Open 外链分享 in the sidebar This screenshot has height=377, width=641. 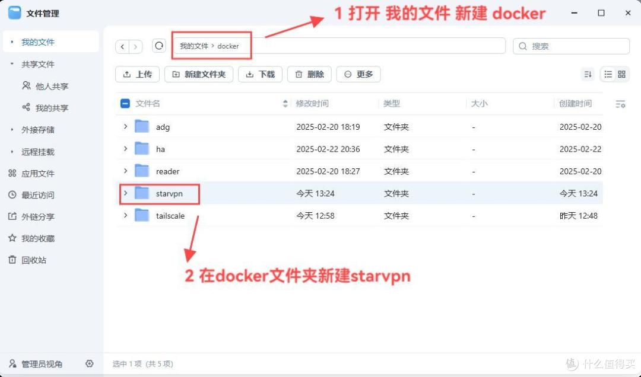[31, 217]
